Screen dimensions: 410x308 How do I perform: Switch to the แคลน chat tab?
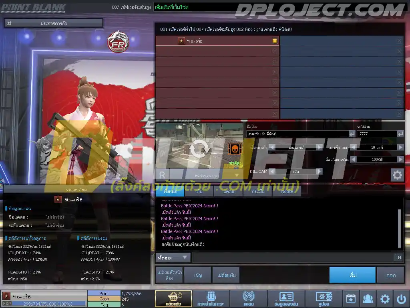click(x=229, y=191)
